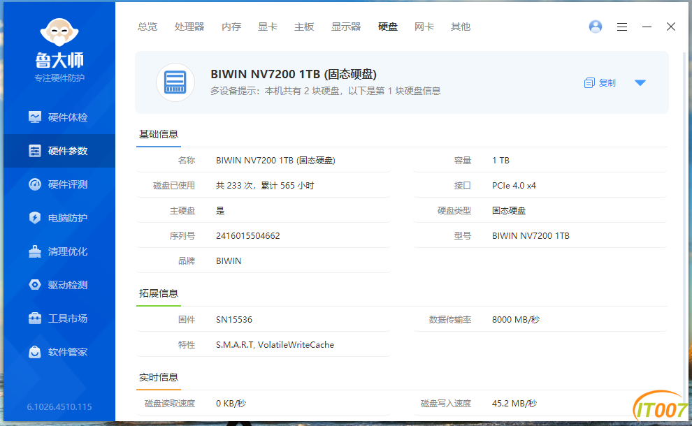View the 网卡 network card tab
The height and width of the screenshot is (426, 692).
point(424,26)
